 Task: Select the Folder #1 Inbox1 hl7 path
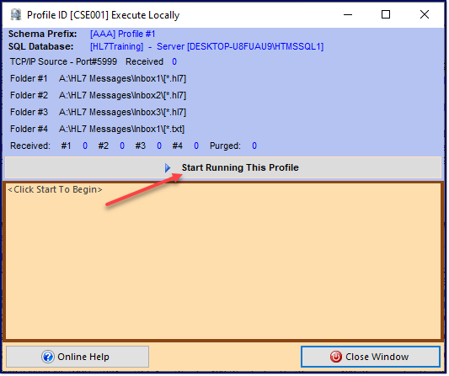122,79
